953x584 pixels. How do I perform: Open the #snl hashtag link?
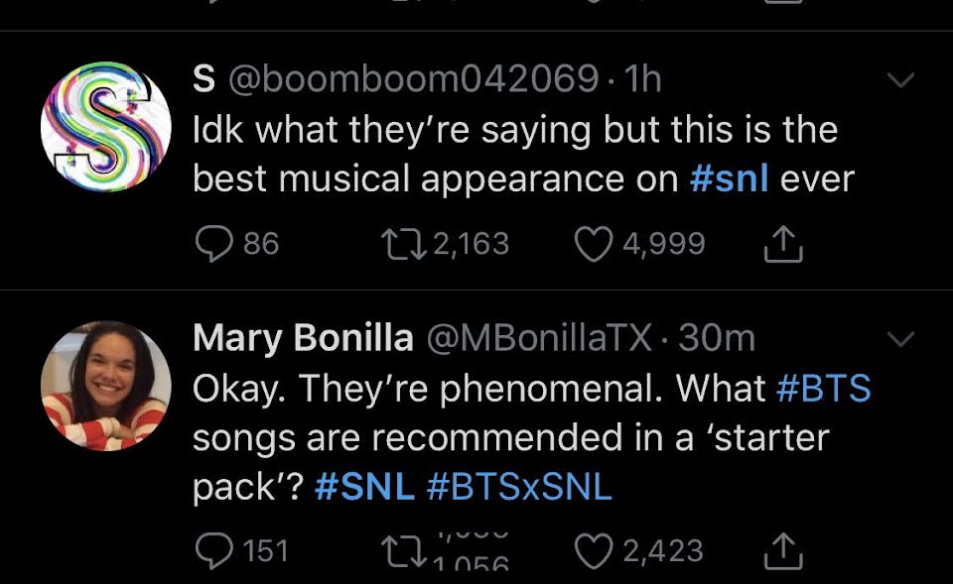tap(730, 178)
